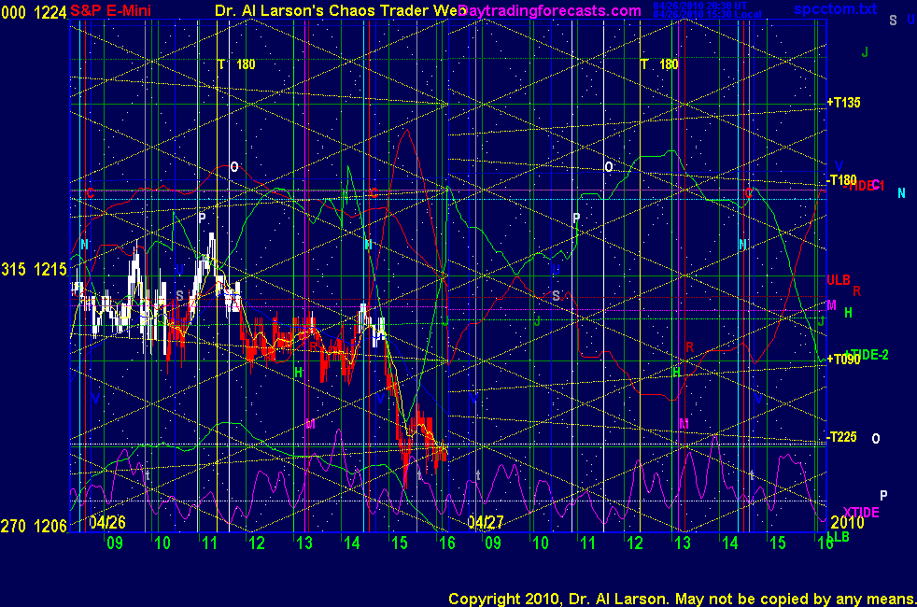This screenshot has width=917, height=607.
Task: Click the yellow '2010' year label
Action: click(x=847, y=522)
